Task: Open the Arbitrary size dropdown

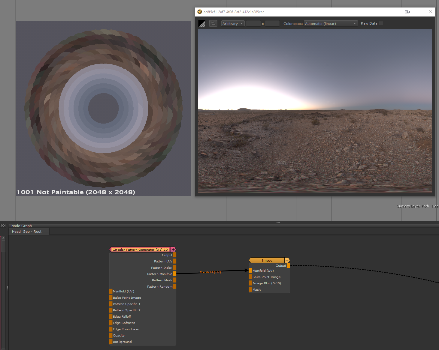Action: click(233, 23)
